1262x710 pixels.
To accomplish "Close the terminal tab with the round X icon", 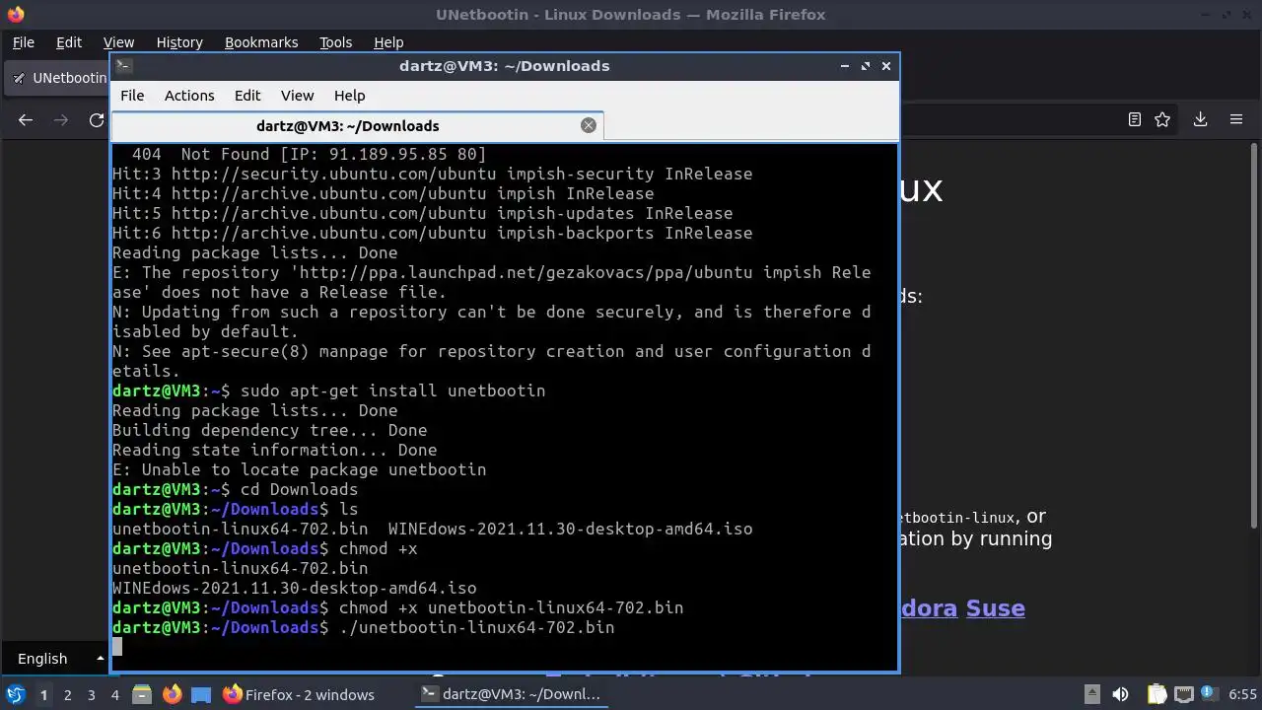I will click(x=589, y=125).
